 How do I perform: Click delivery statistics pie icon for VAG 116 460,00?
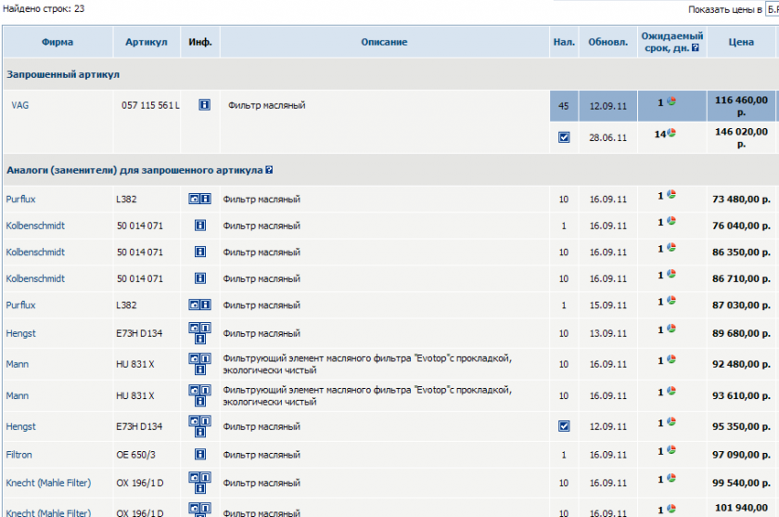point(671,101)
